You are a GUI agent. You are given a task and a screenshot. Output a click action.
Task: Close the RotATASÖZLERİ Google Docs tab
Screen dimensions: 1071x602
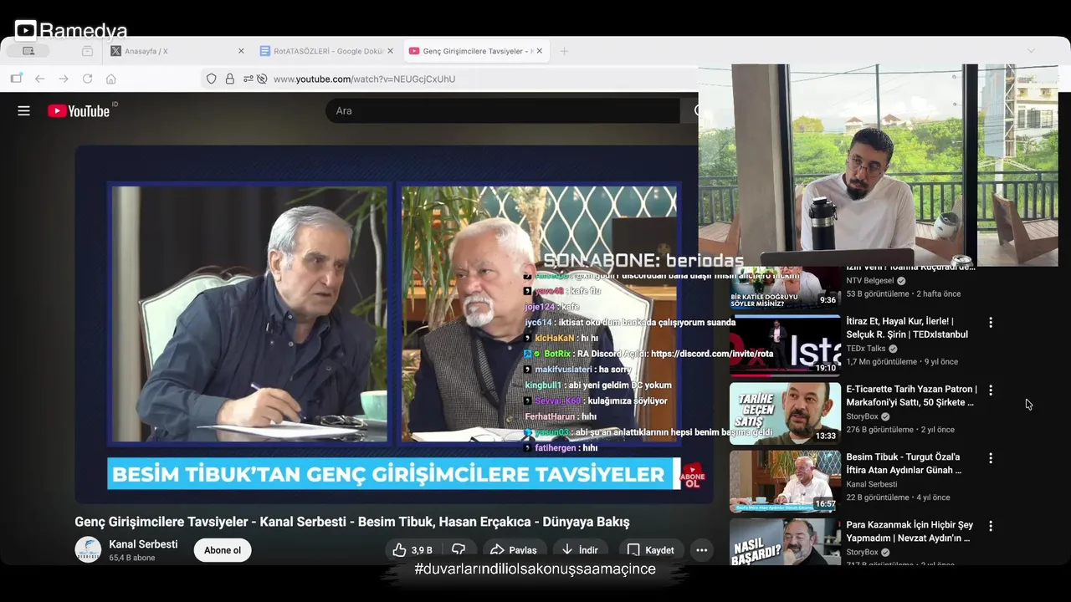(x=390, y=51)
